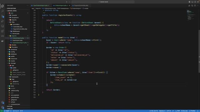The image size is (200, 112).
Task: Open Kernel.php in the explorer
Action: [16, 34]
